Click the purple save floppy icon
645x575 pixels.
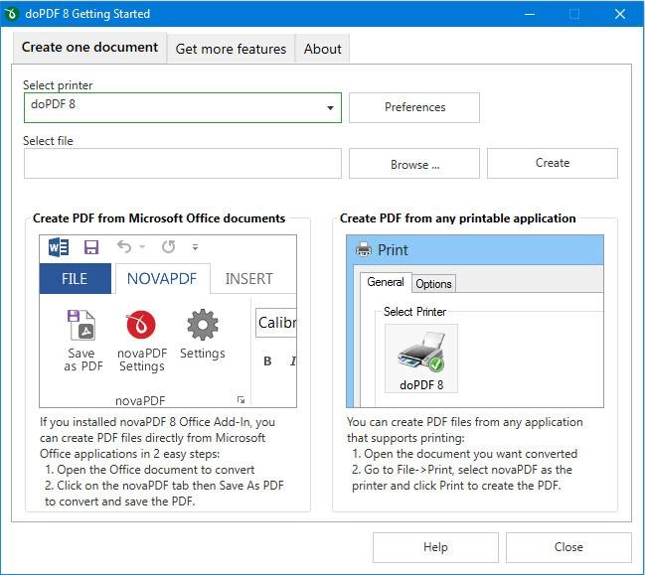click(x=91, y=247)
